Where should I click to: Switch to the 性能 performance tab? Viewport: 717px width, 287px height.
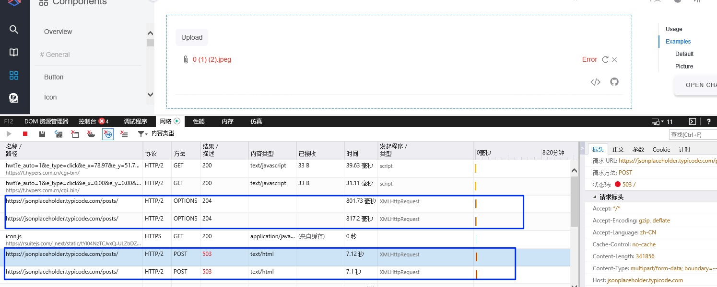click(x=198, y=121)
